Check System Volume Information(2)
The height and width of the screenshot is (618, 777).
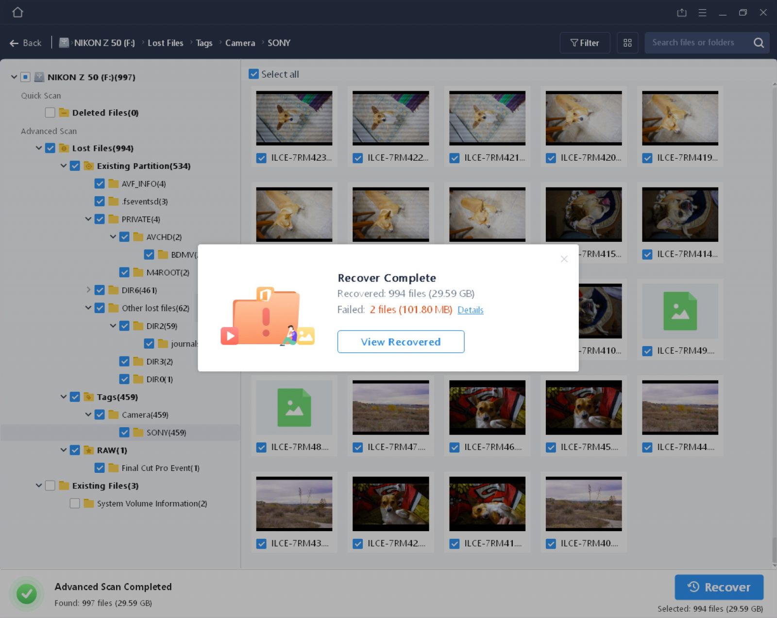click(x=75, y=503)
